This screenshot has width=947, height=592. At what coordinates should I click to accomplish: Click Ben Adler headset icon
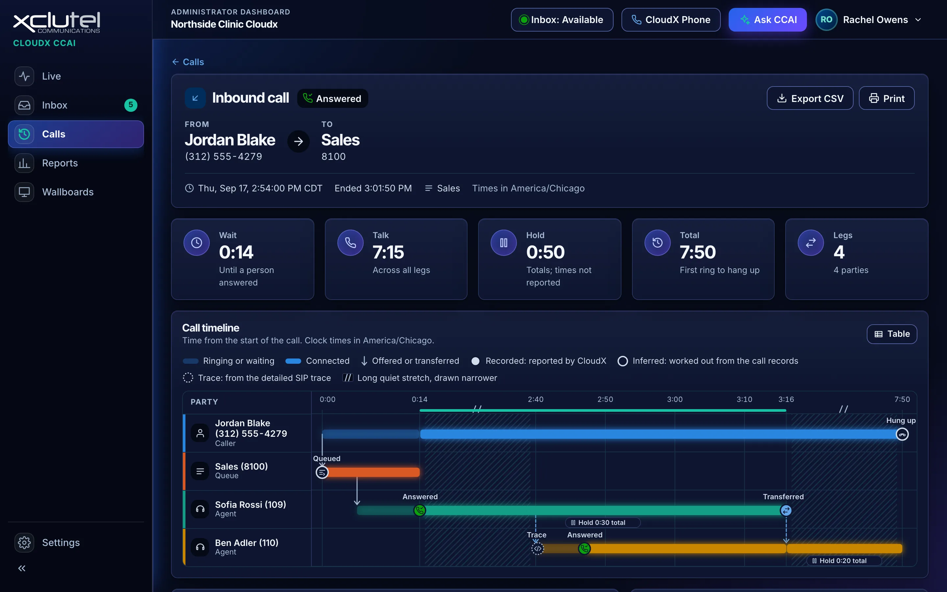point(200,547)
